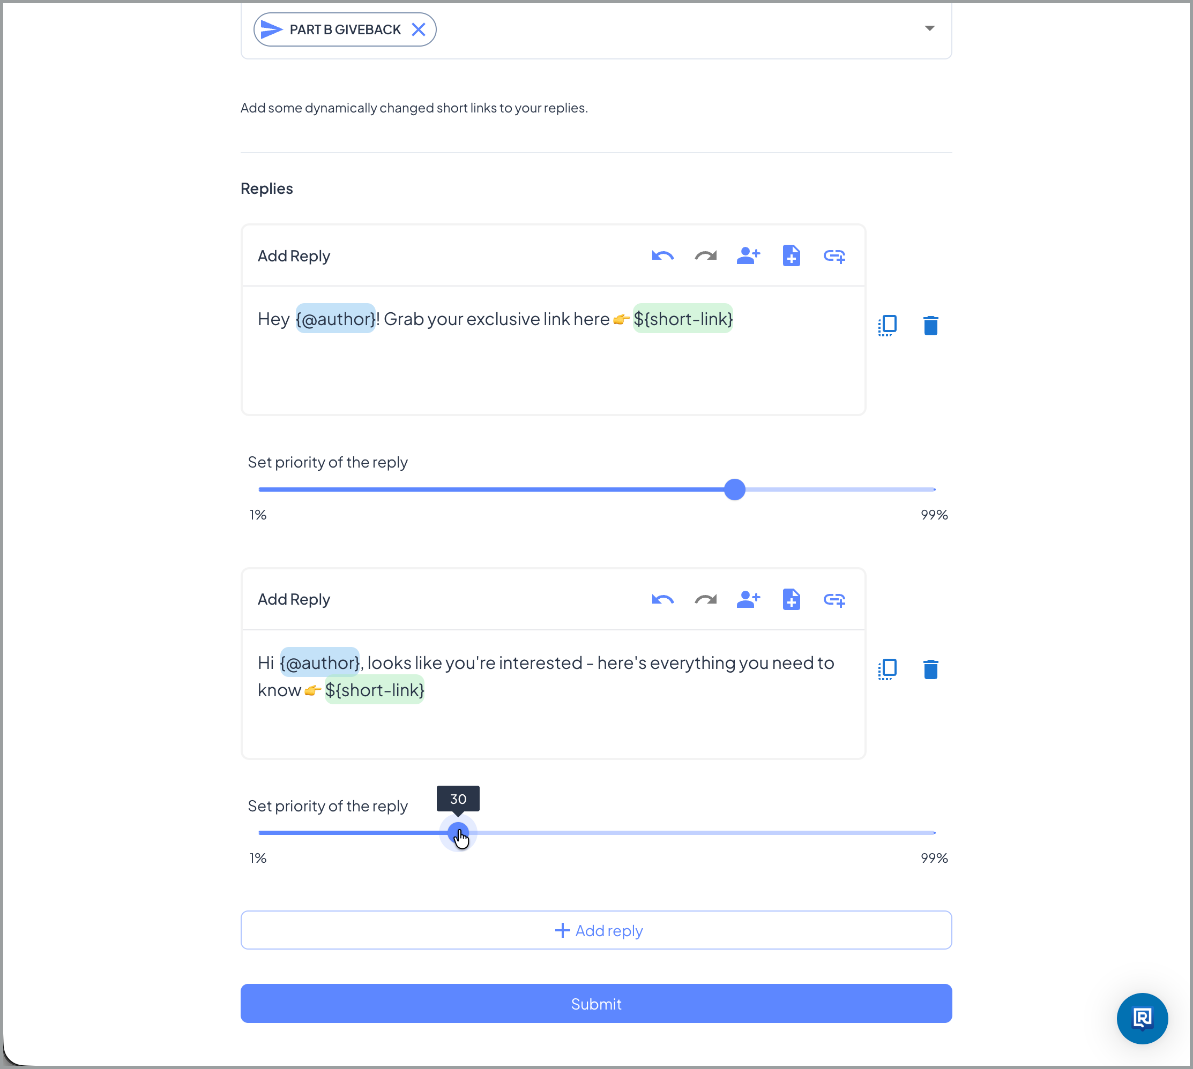
Task: Click the 'Replies' section heading
Action: click(266, 189)
